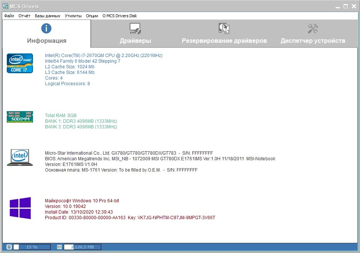Click the Drivers monitor-and-disc icon
Image resolution: width=360 pixels, height=253 pixels.
[135, 29]
